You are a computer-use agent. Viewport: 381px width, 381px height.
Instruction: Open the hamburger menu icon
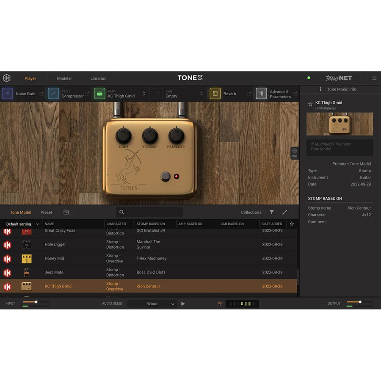tap(374, 78)
